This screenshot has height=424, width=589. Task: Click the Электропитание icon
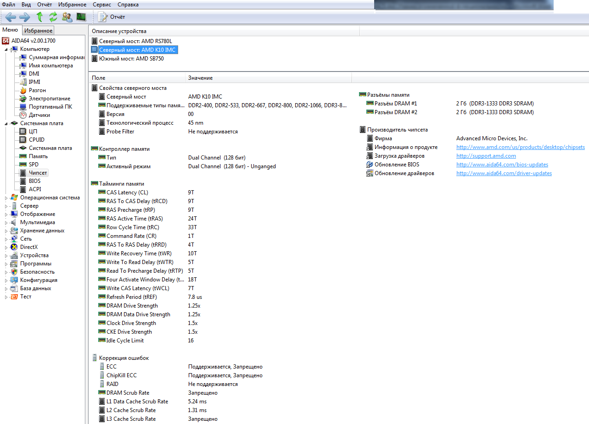point(23,99)
